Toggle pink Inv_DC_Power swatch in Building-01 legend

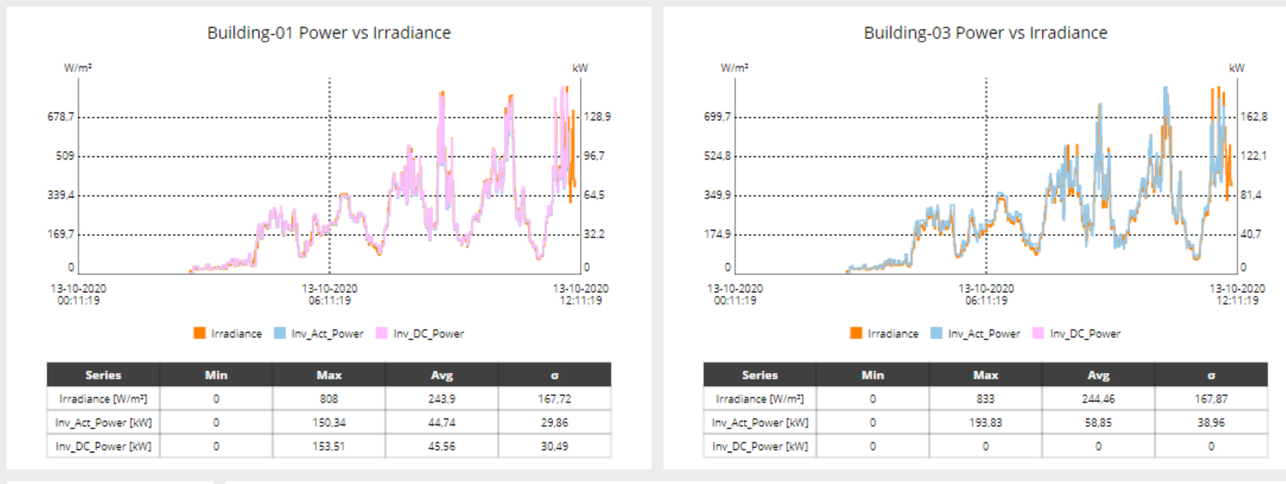tap(381, 333)
